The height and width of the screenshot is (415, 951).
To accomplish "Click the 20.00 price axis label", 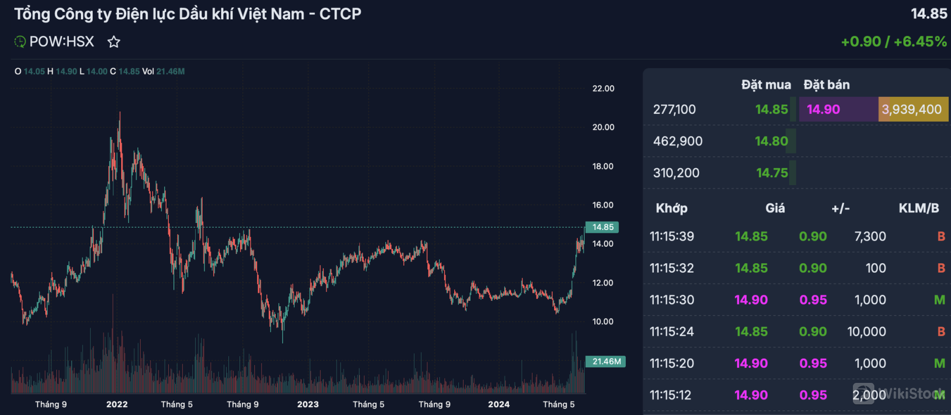I will click(x=603, y=127).
